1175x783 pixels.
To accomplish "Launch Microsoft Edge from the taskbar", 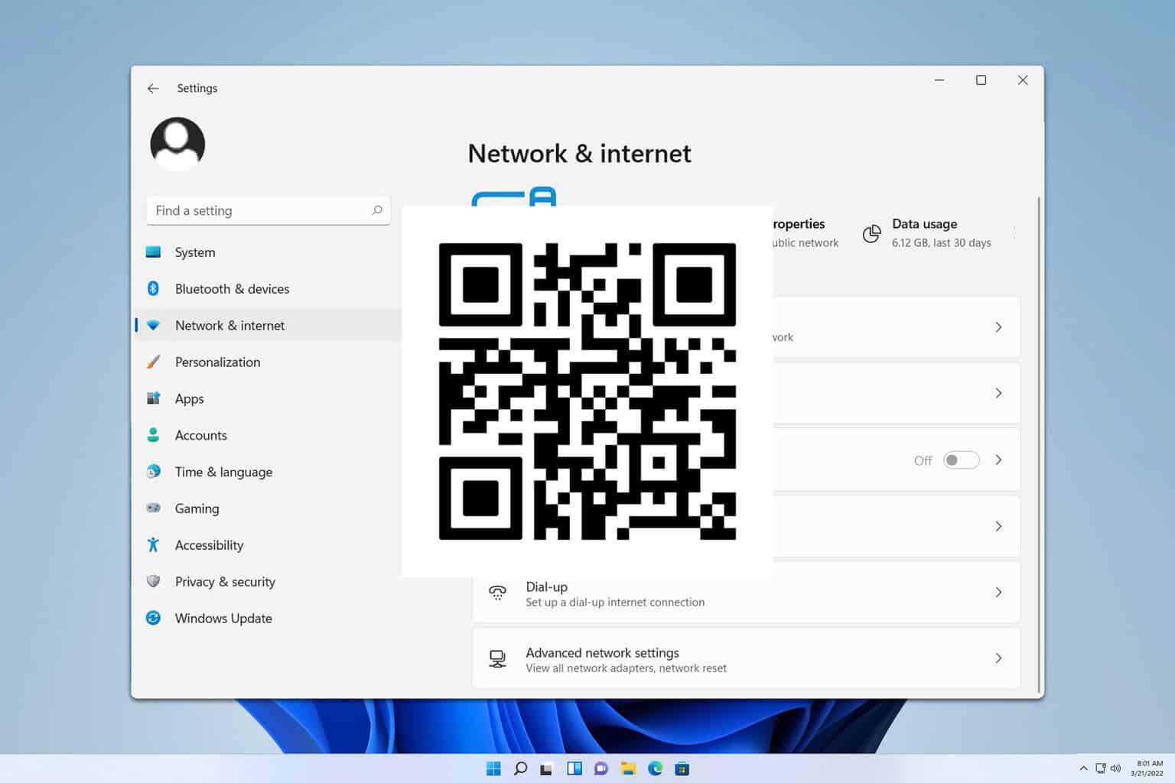I will [655, 768].
